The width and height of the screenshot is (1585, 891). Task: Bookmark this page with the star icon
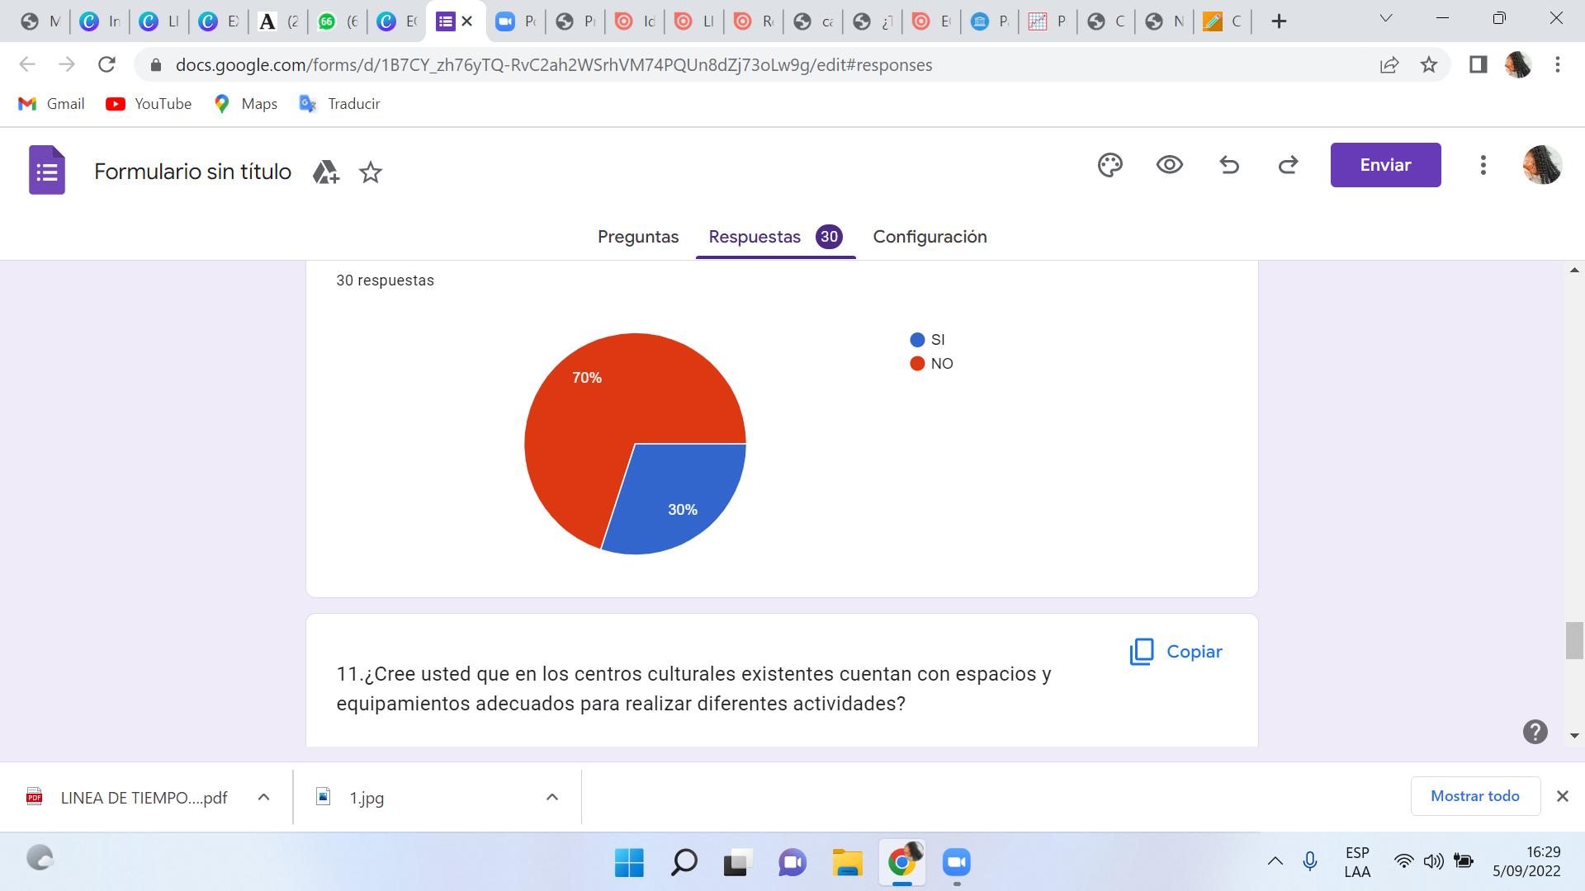click(1429, 65)
